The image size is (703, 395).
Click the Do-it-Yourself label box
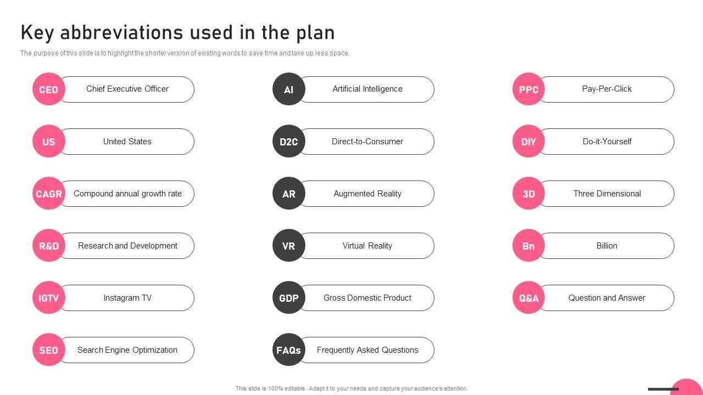point(607,142)
